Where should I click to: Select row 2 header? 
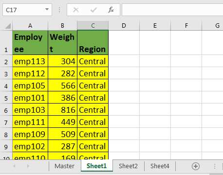[6, 61]
